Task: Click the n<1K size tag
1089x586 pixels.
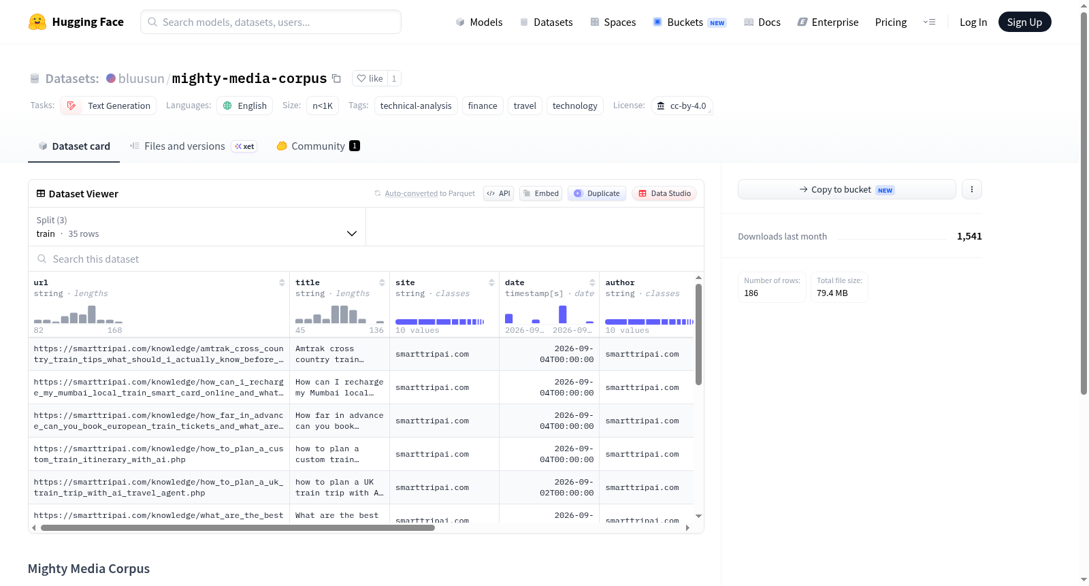Action: pos(323,105)
